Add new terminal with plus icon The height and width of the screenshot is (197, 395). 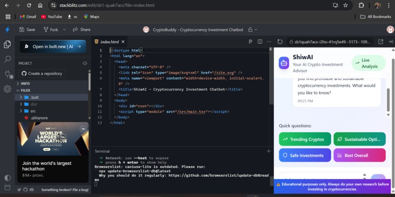pos(269,151)
